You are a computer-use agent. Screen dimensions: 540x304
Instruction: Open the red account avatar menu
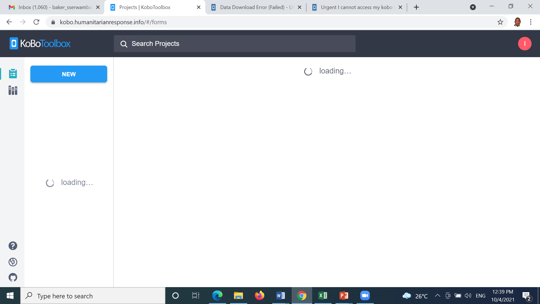click(525, 44)
